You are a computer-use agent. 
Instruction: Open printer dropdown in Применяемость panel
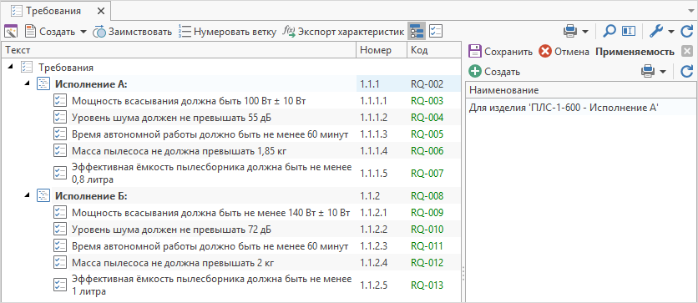tap(663, 72)
